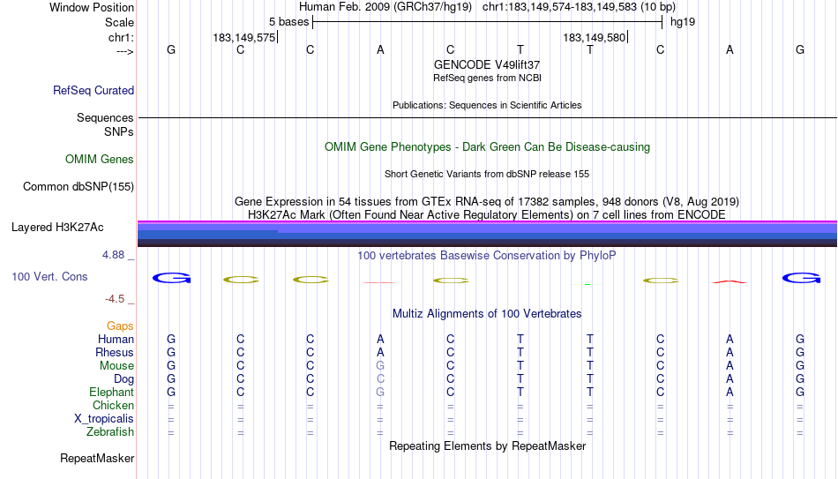This screenshot has width=838, height=479.
Task: Click the hg19 label beside the scale
Action: pyautogui.click(x=683, y=22)
